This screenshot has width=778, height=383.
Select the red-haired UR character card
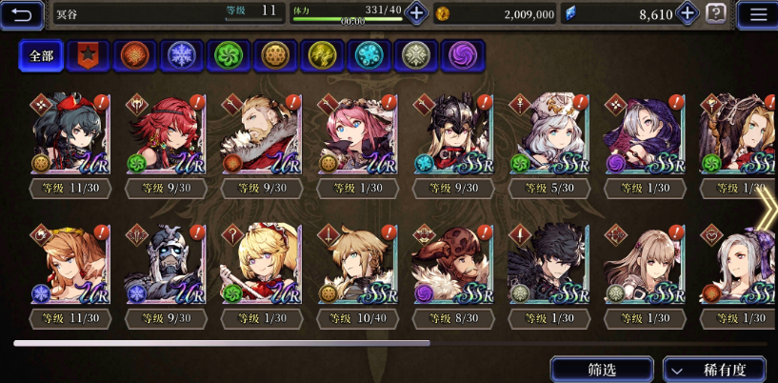point(166,134)
